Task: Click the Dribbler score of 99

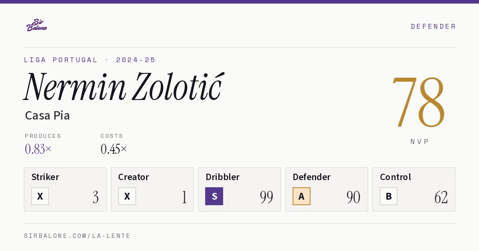Action: tap(266, 197)
